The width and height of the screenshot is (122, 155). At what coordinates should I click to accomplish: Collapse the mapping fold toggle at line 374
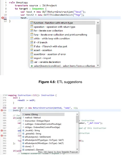click(x=7, y=95)
